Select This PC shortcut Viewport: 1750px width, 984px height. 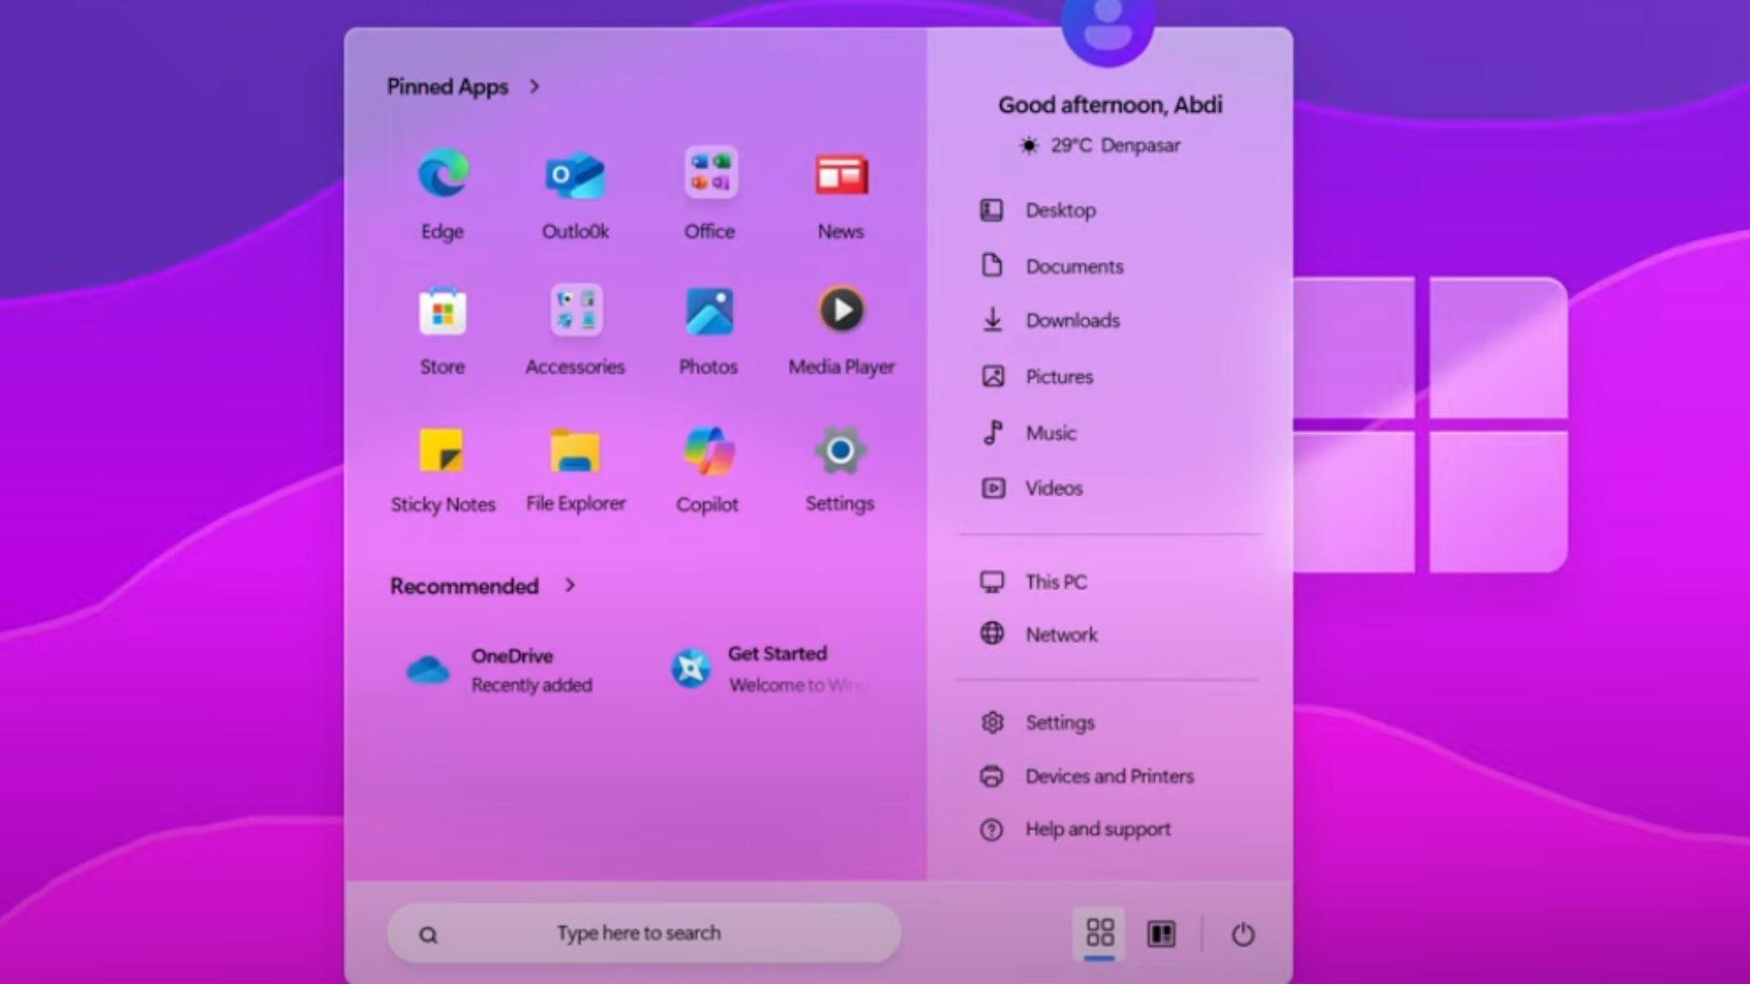click(x=1057, y=581)
